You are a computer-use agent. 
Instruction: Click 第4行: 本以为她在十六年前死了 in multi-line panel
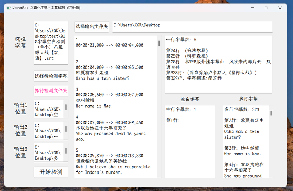pyautogui.click(x=244, y=167)
